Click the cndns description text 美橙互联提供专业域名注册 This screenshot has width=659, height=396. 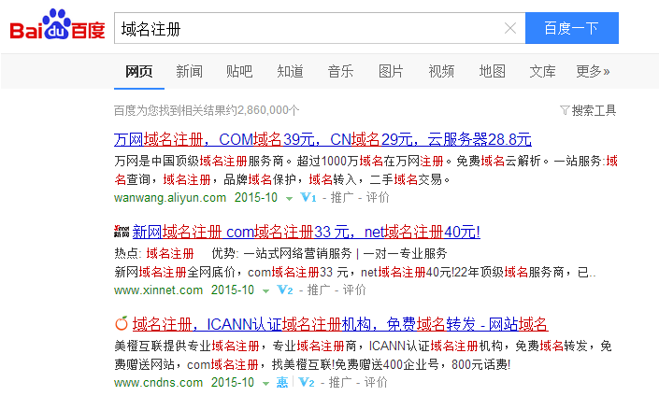pos(187,346)
